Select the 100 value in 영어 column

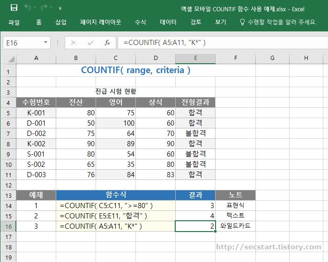[x=116, y=123]
